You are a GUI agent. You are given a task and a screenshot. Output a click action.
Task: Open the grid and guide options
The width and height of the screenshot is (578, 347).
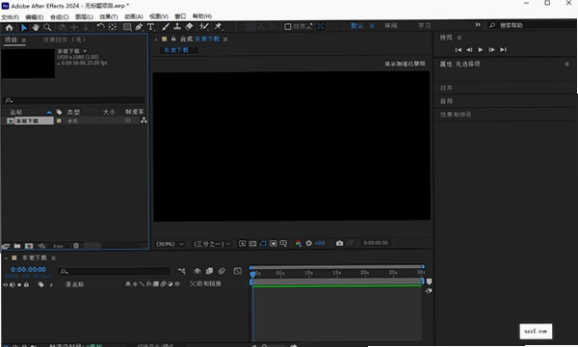point(283,243)
